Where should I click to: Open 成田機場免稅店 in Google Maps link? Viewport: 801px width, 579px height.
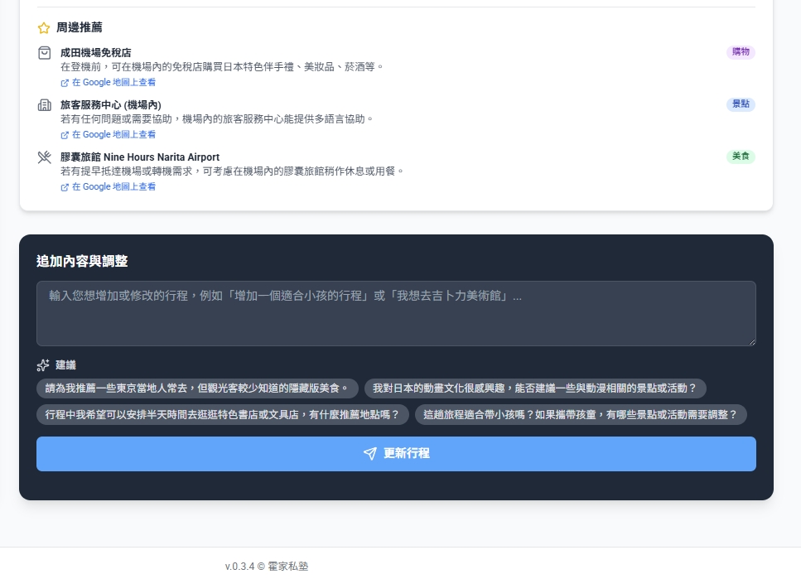click(113, 83)
